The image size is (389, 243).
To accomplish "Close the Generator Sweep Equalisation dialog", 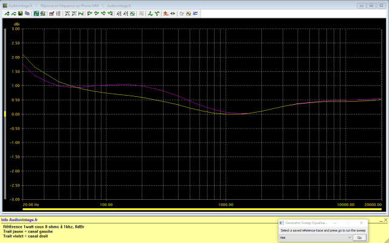I will point(361,223).
